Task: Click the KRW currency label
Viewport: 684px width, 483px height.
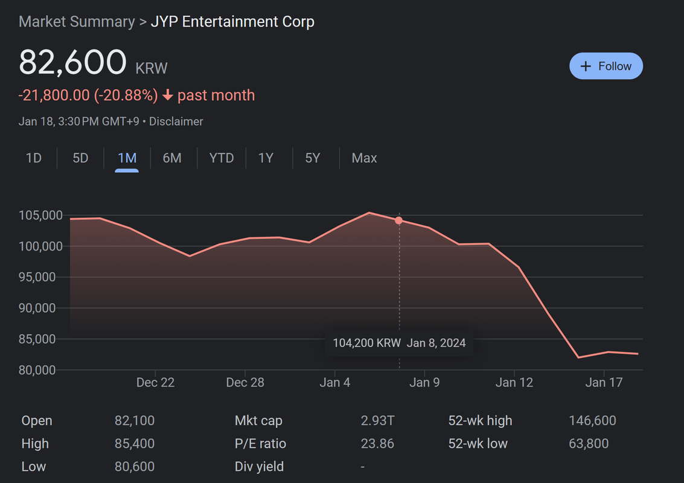Action: (x=152, y=68)
